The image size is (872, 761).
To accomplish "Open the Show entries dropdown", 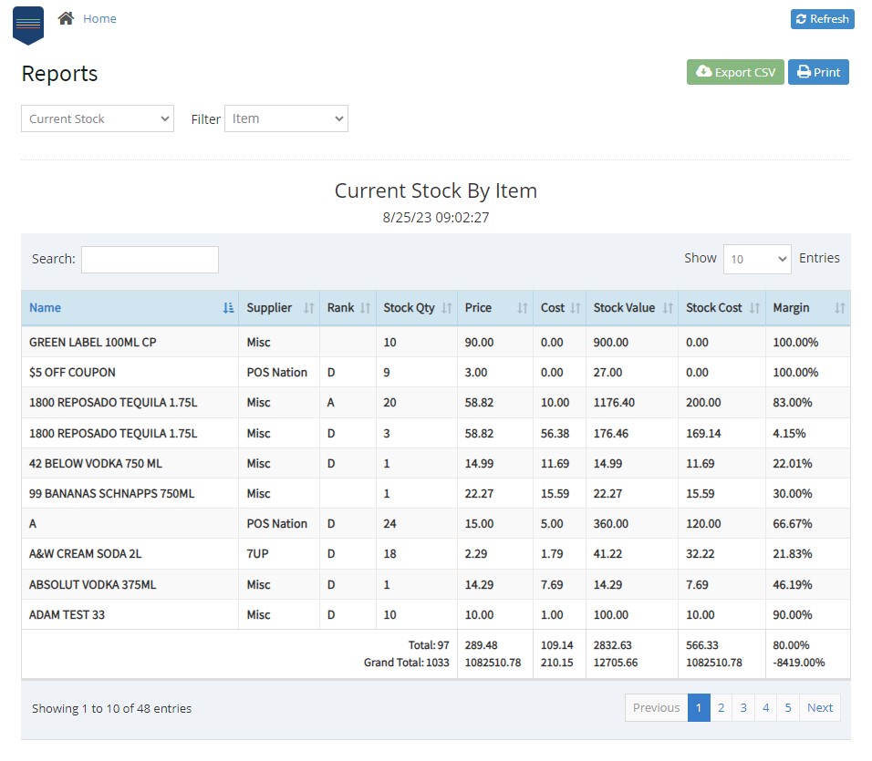I will pyautogui.click(x=757, y=259).
